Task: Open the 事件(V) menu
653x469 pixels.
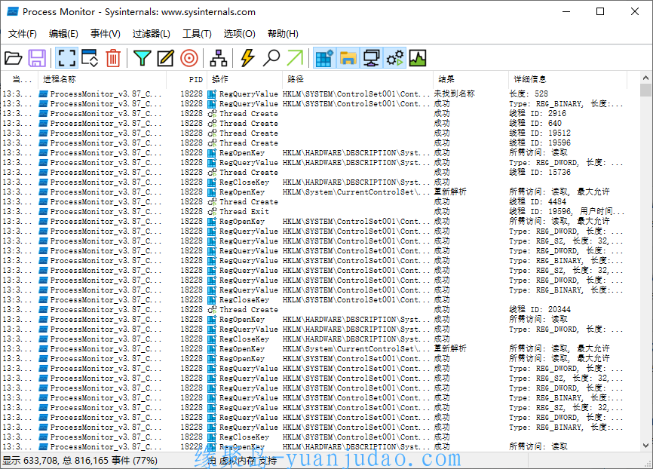Action: point(106,34)
